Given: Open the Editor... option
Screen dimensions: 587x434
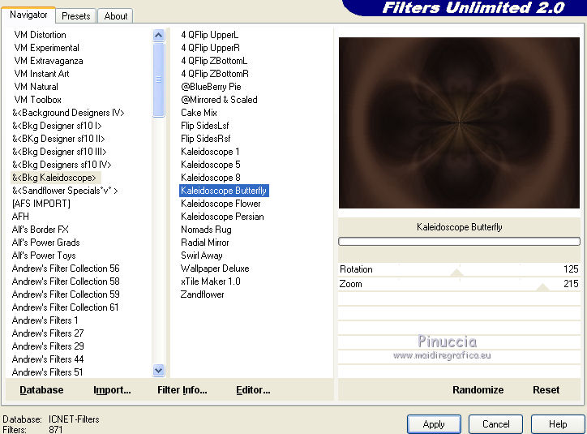Looking at the screenshot, I should 253,390.
